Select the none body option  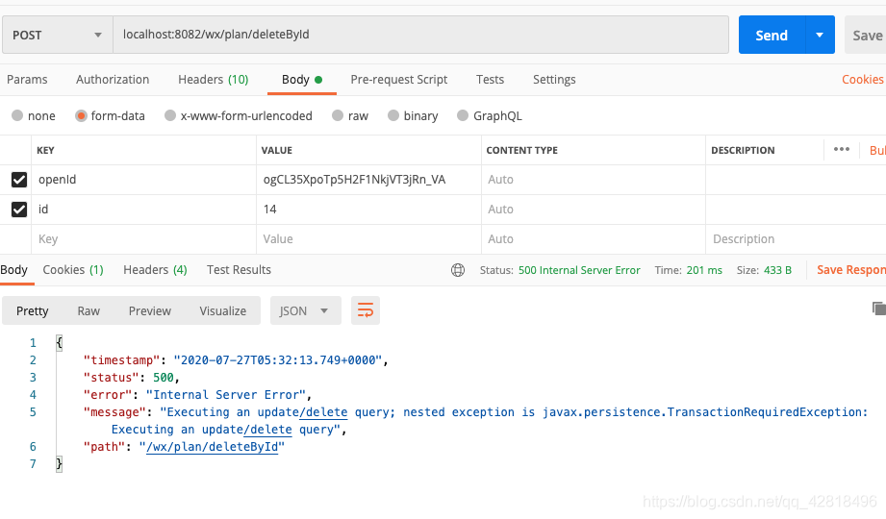click(x=17, y=115)
